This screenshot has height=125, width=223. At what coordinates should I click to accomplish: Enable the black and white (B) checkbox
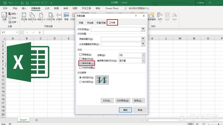[x=80, y=59]
